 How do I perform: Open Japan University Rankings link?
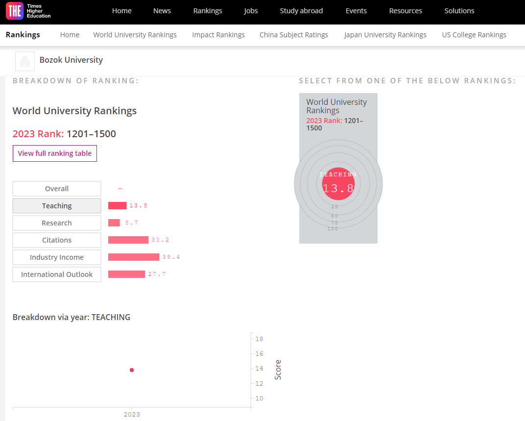coord(385,35)
